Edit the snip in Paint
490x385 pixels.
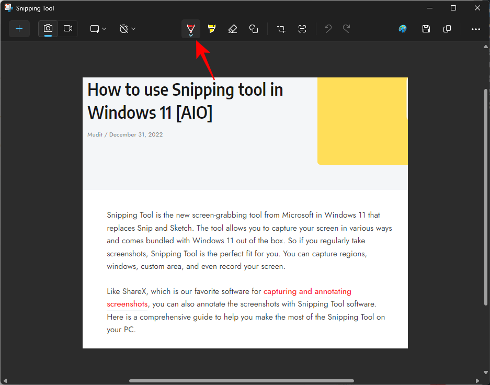(403, 29)
